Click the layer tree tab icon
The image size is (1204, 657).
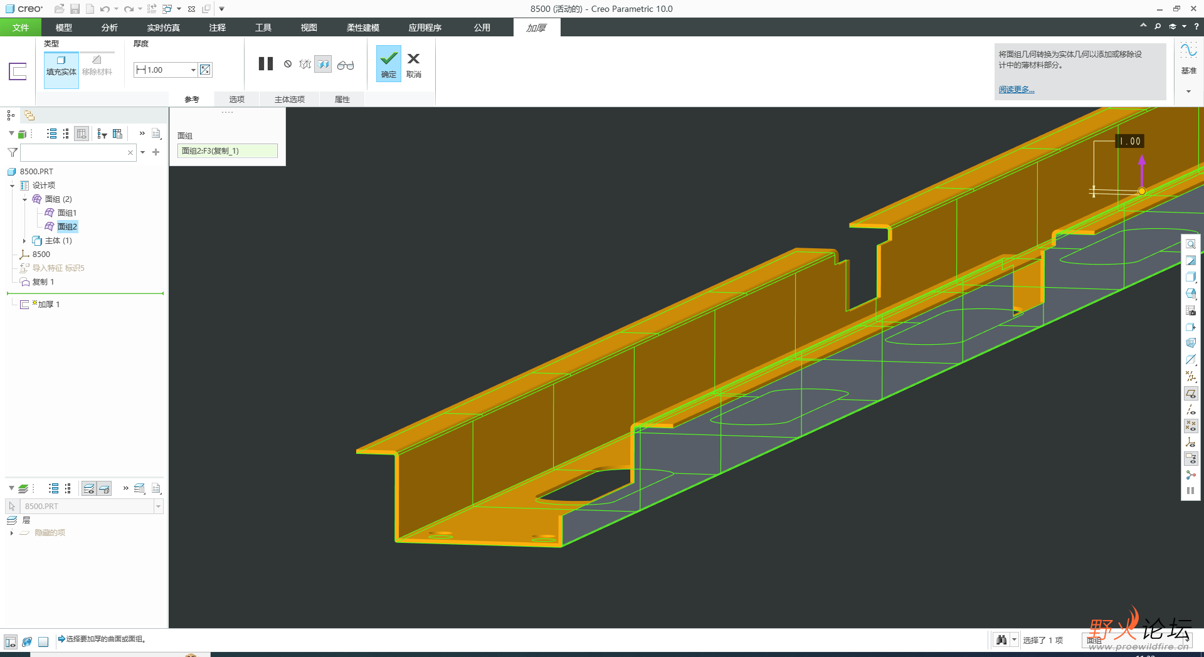point(29,115)
